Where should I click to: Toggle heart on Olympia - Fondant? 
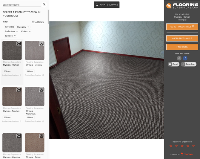(x=19, y=90)
